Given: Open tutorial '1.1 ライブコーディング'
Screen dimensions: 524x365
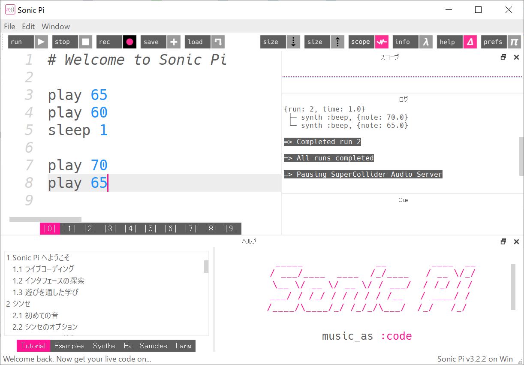Looking at the screenshot, I should coord(43,269).
